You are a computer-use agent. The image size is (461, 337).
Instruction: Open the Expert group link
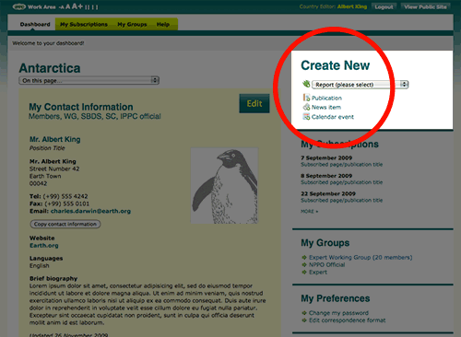[318, 273]
